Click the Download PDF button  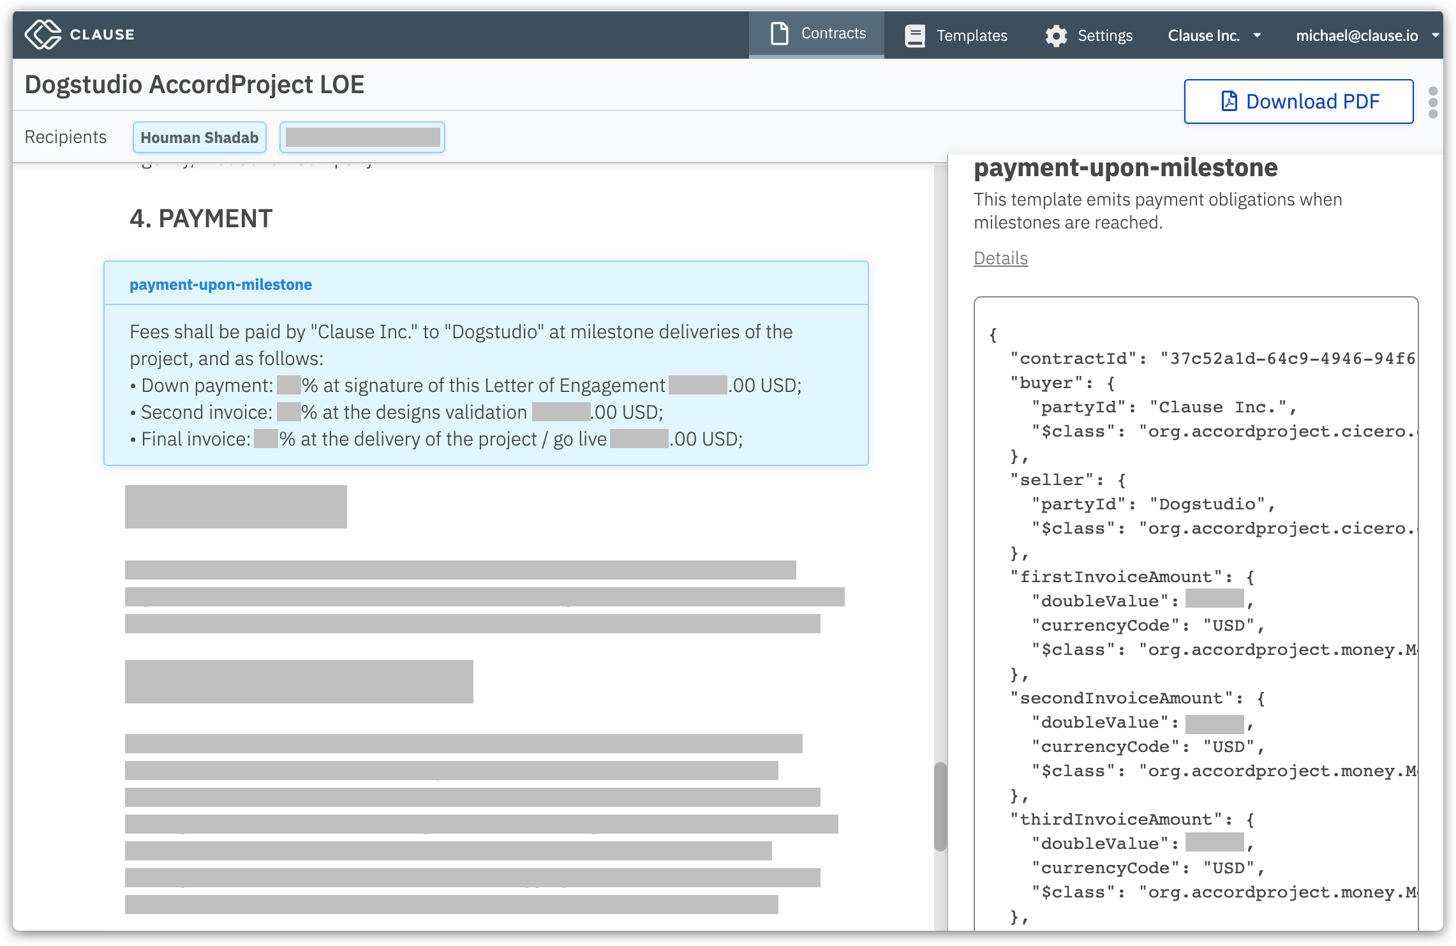pyautogui.click(x=1298, y=101)
